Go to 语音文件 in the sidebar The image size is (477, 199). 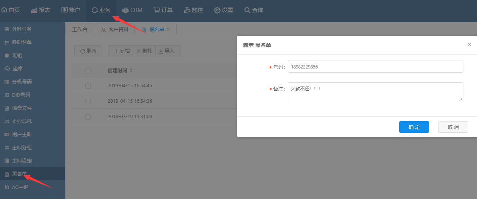[x=22, y=108]
